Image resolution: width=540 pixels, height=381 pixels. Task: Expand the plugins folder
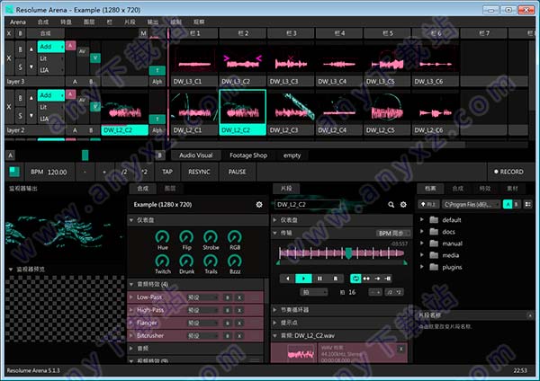[422, 267]
